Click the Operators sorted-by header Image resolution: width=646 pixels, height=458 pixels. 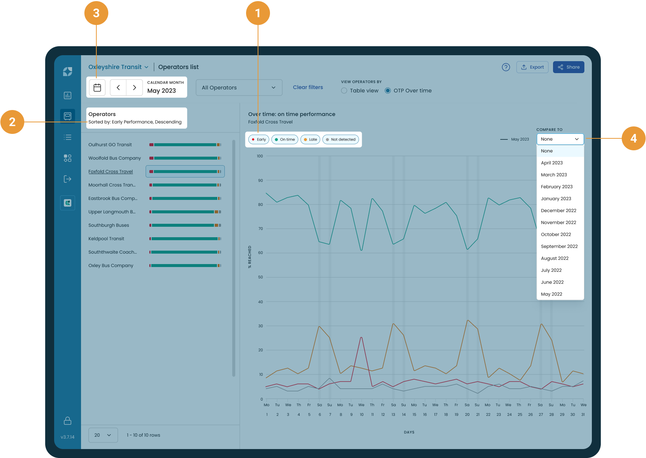click(137, 118)
